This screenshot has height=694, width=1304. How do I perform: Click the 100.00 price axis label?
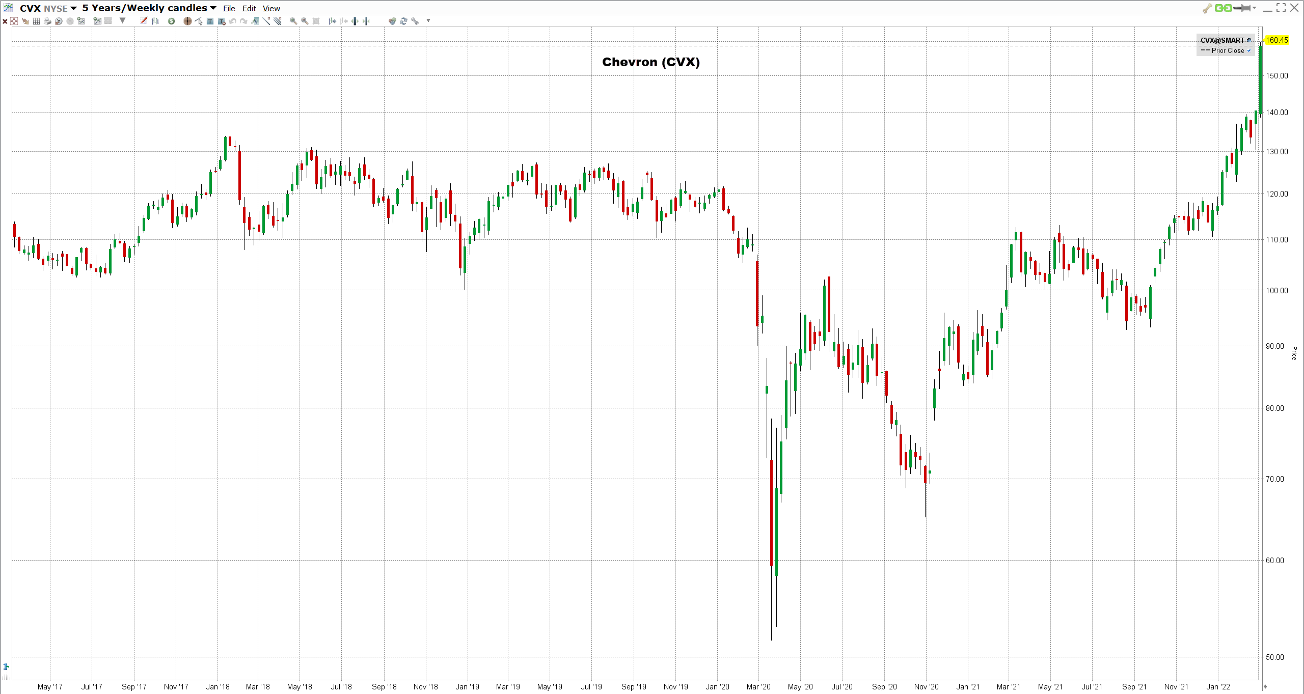click(1277, 291)
